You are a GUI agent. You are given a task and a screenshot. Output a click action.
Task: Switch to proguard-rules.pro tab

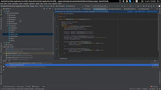click(115, 9)
